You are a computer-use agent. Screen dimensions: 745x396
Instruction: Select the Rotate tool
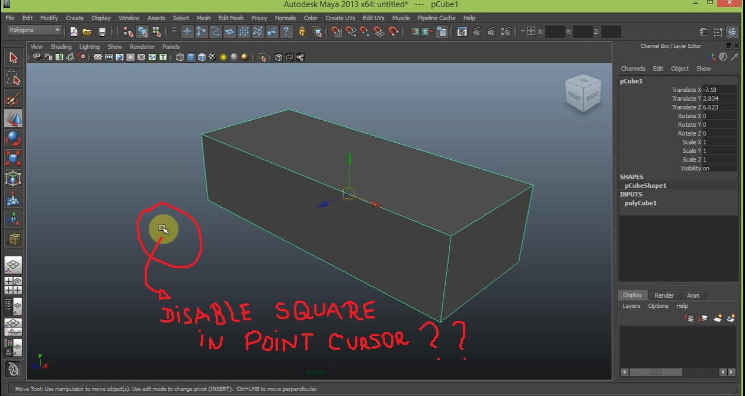tap(13, 140)
